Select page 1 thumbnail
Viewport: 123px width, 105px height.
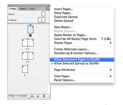31,29
